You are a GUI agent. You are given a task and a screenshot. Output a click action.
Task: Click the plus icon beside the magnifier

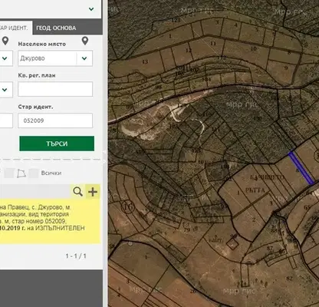point(93,191)
